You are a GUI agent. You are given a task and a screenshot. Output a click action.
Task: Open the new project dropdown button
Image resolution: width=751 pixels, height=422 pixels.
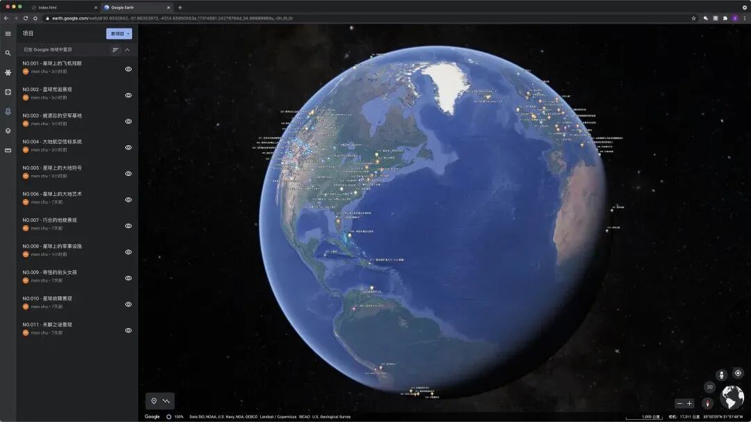click(x=119, y=33)
